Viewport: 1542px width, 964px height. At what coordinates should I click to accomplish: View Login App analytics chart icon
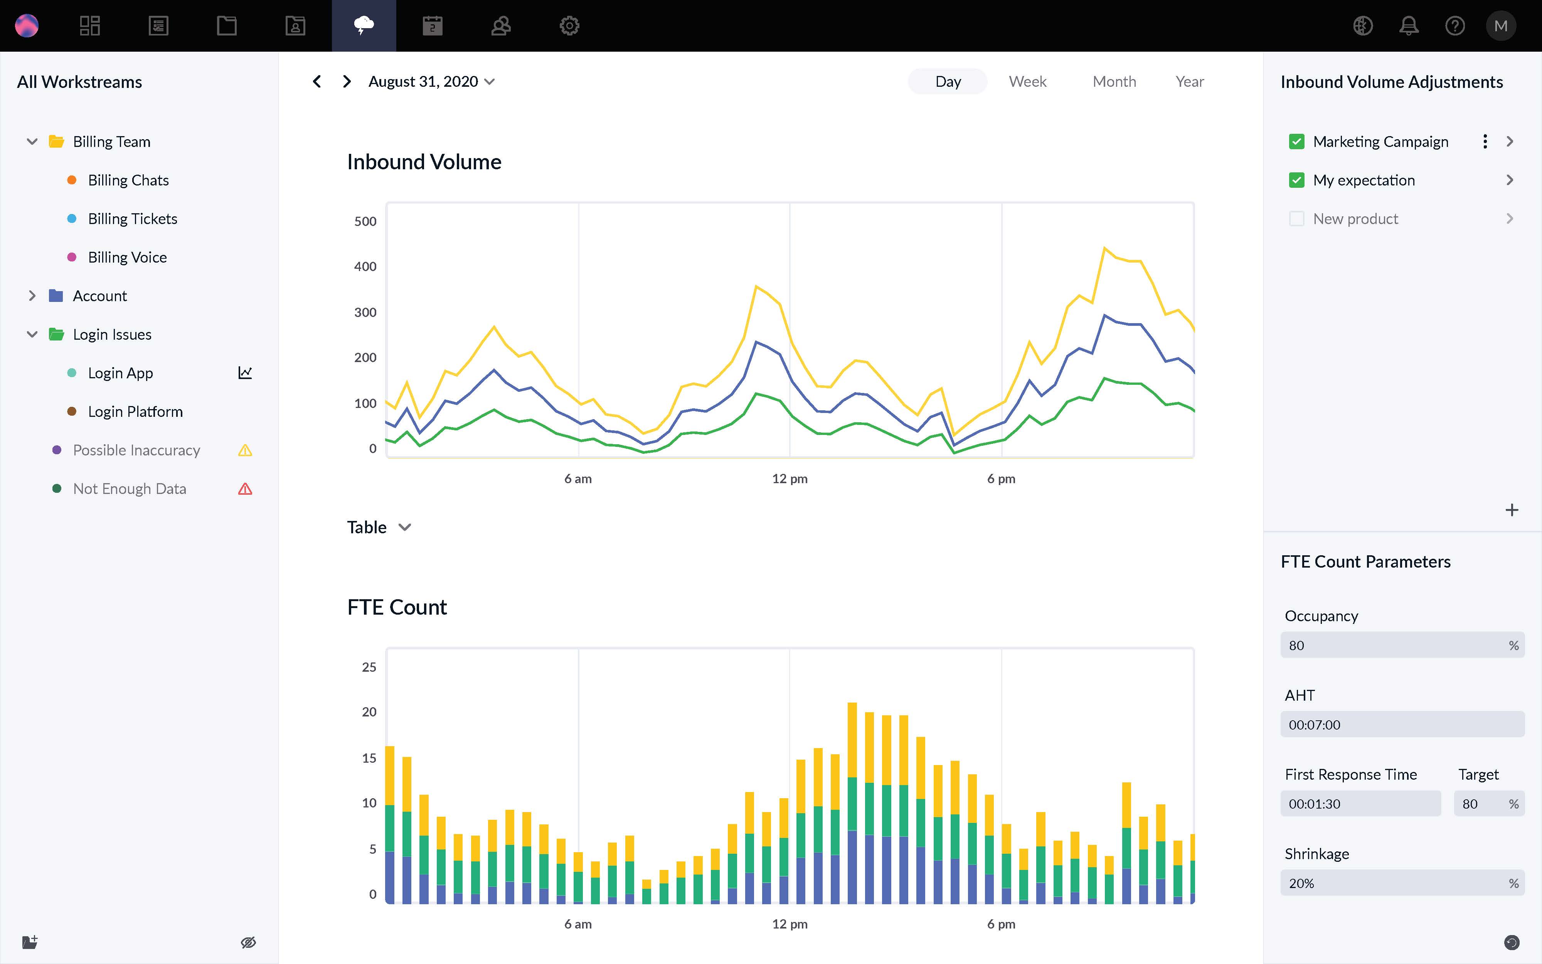[x=245, y=372]
